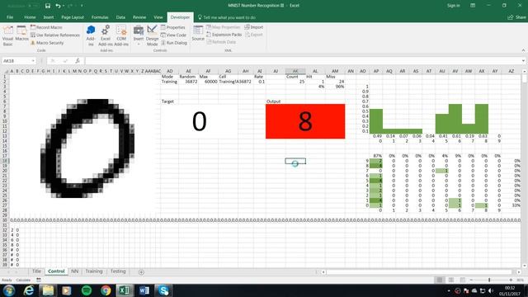Click XML Export

click(254, 35)
